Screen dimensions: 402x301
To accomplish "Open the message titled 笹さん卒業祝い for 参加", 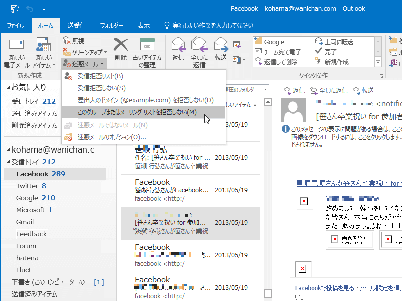I will click(190, 223).
